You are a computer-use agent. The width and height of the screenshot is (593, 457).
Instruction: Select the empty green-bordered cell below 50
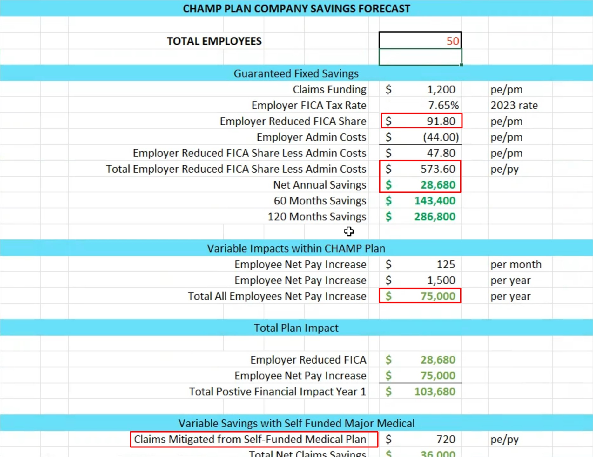(x=420, y=57)
